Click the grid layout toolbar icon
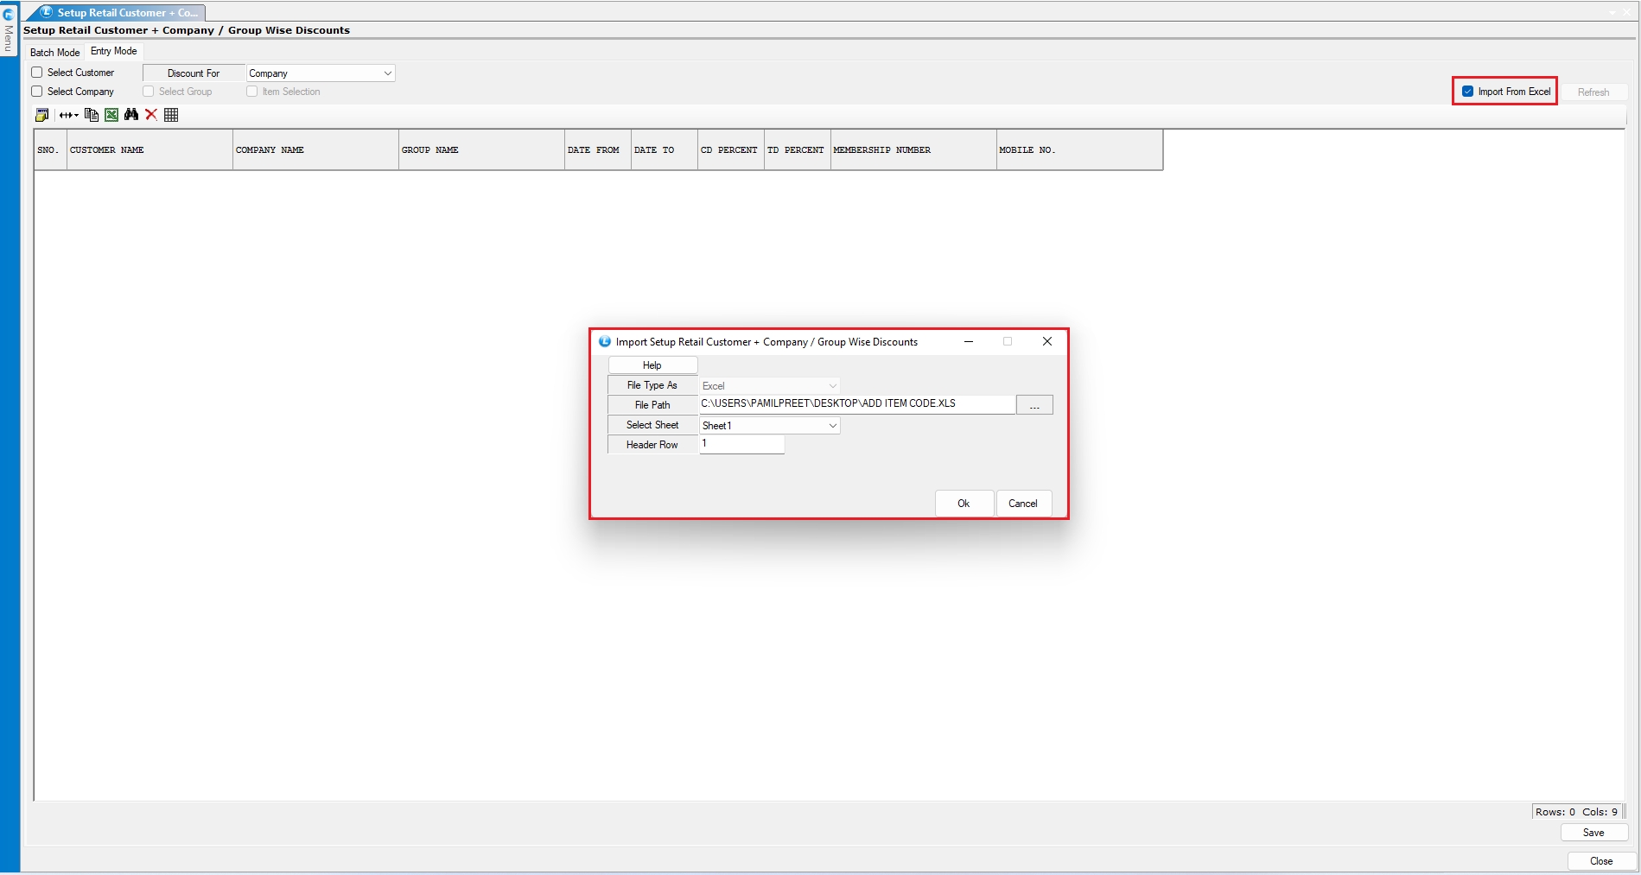 pyautogui.click(x=171, y=115)
